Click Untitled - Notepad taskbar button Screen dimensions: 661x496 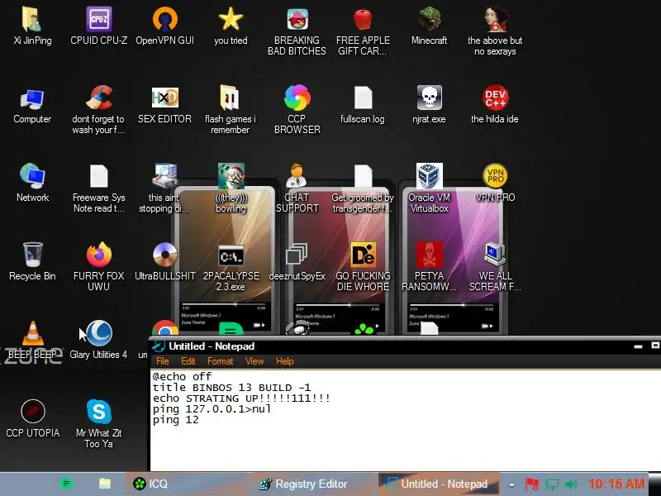pyautogui.click(x=439, y=484)
